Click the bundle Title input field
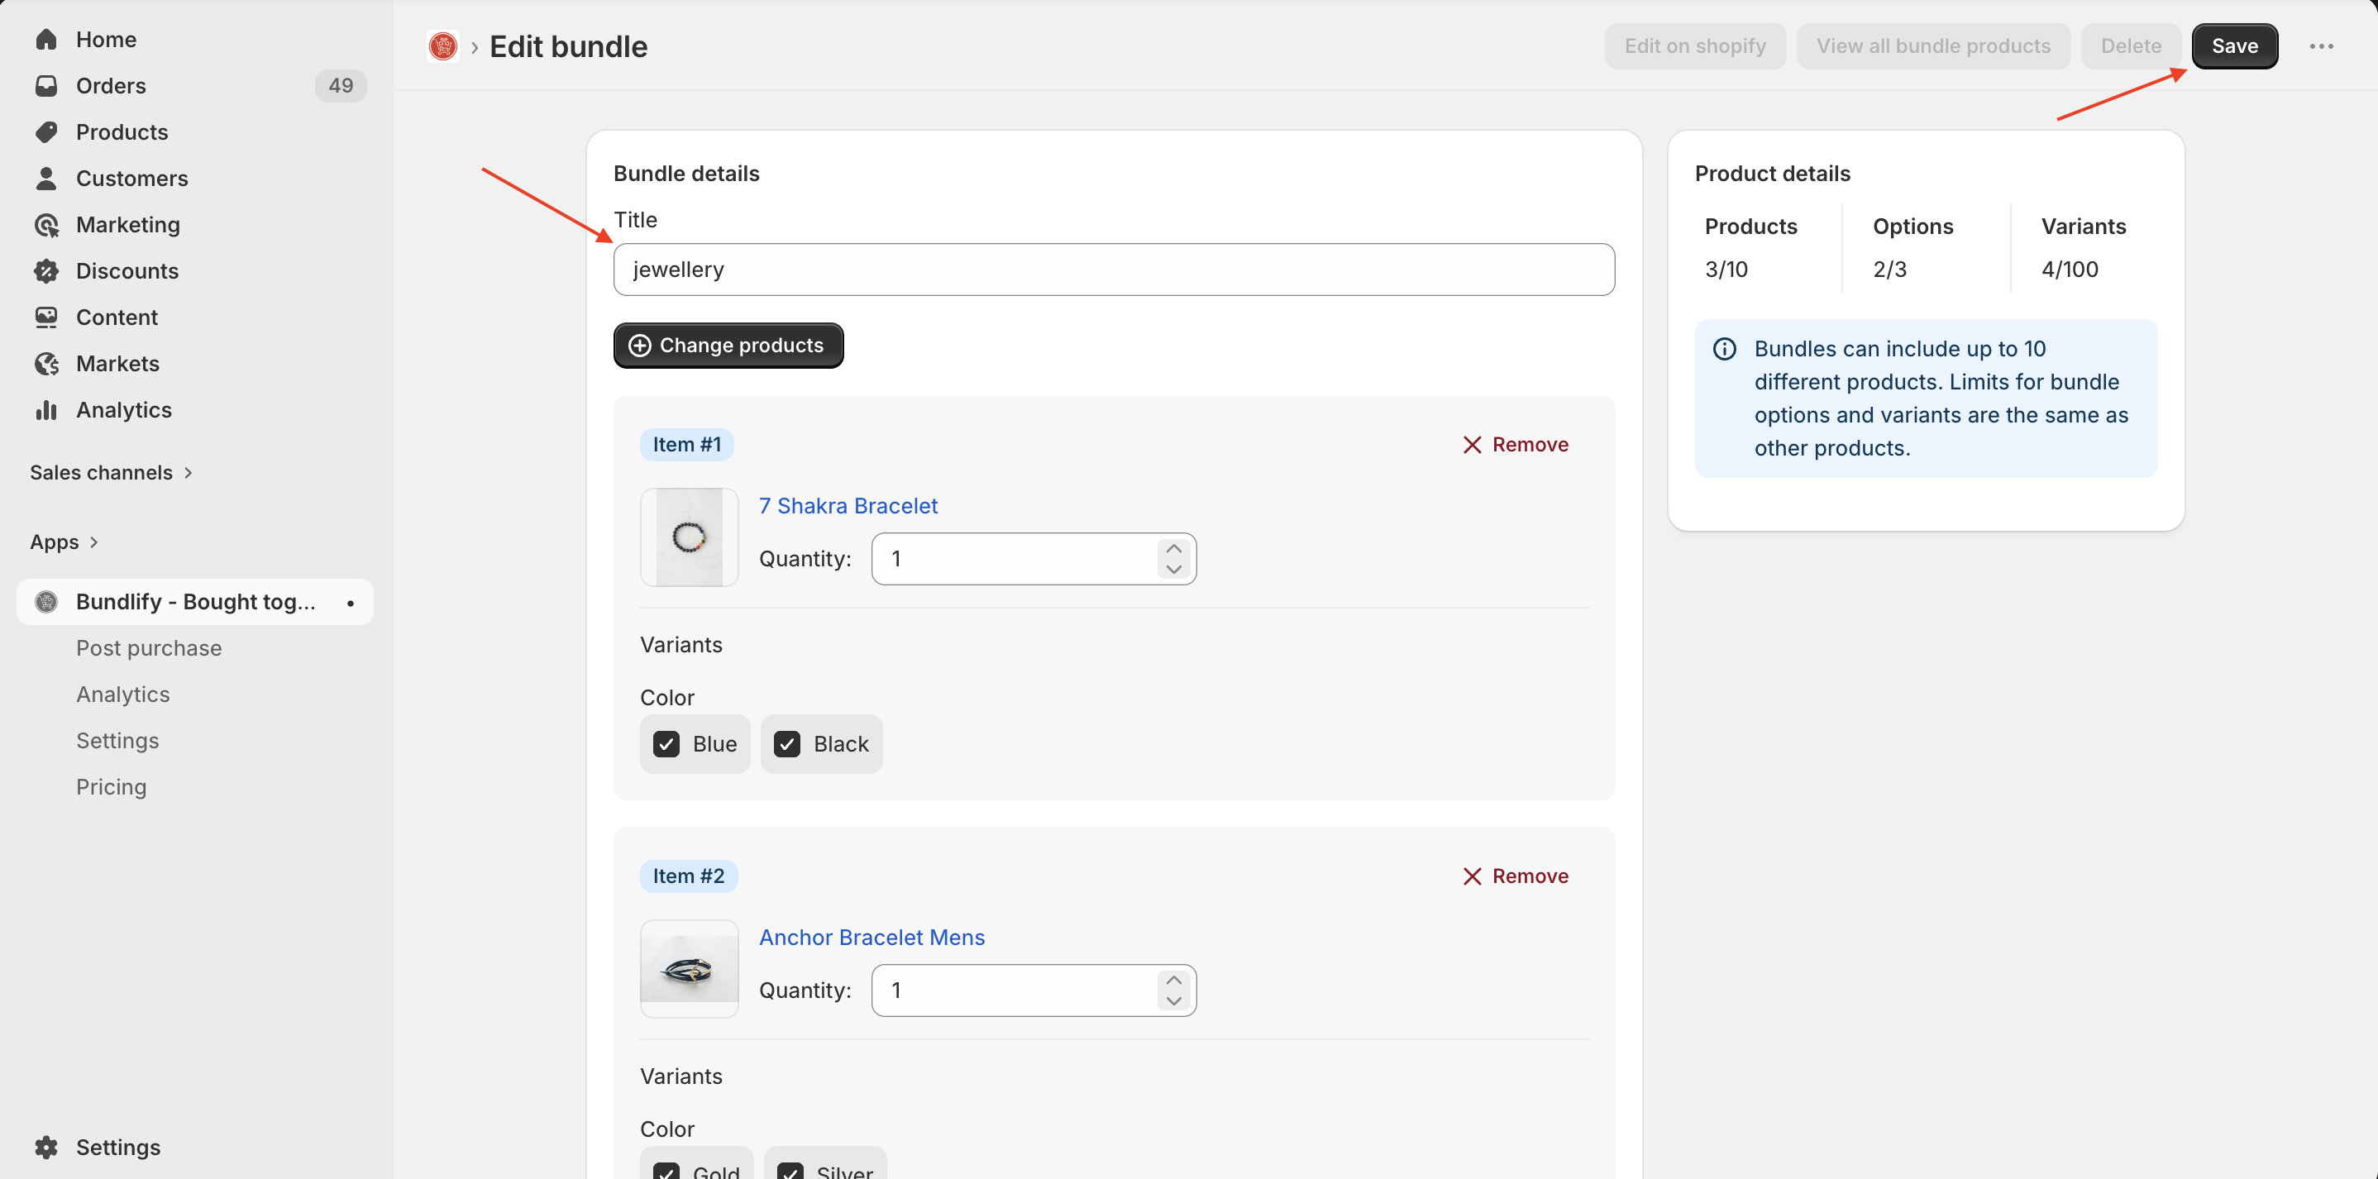This screenshot has height=1179, width=2378. click(x=1113, y=270)
